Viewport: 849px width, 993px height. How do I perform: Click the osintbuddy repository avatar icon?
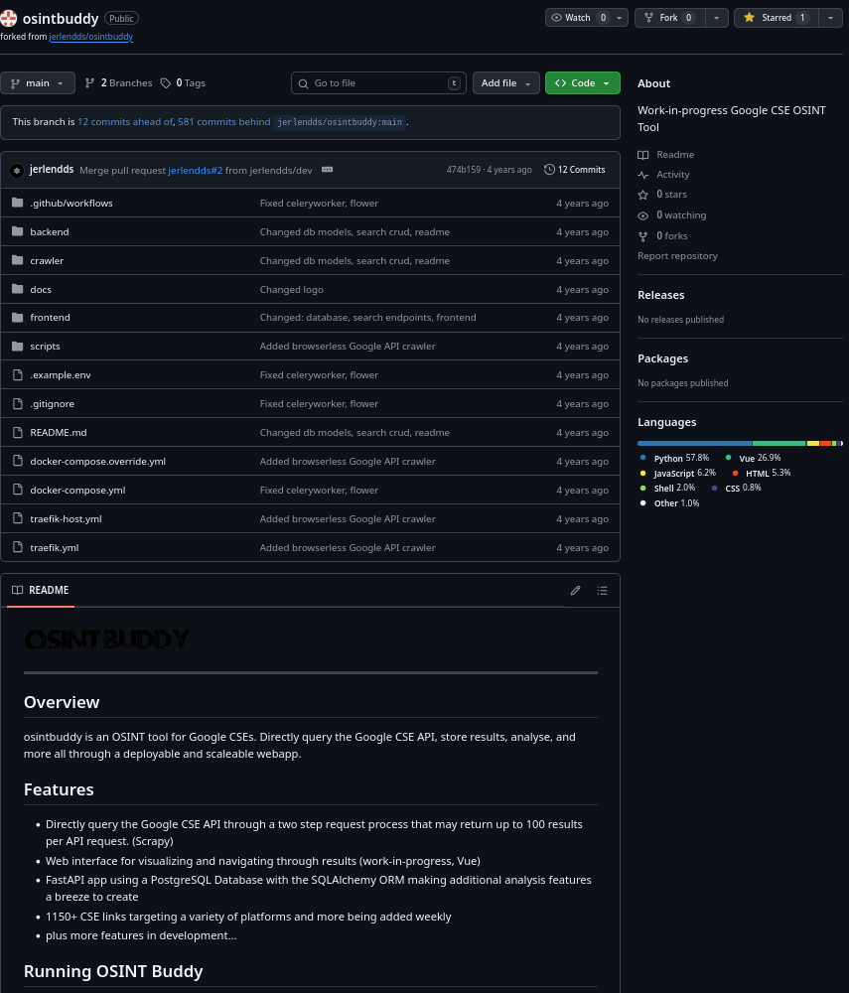click(x=9, y=19)
